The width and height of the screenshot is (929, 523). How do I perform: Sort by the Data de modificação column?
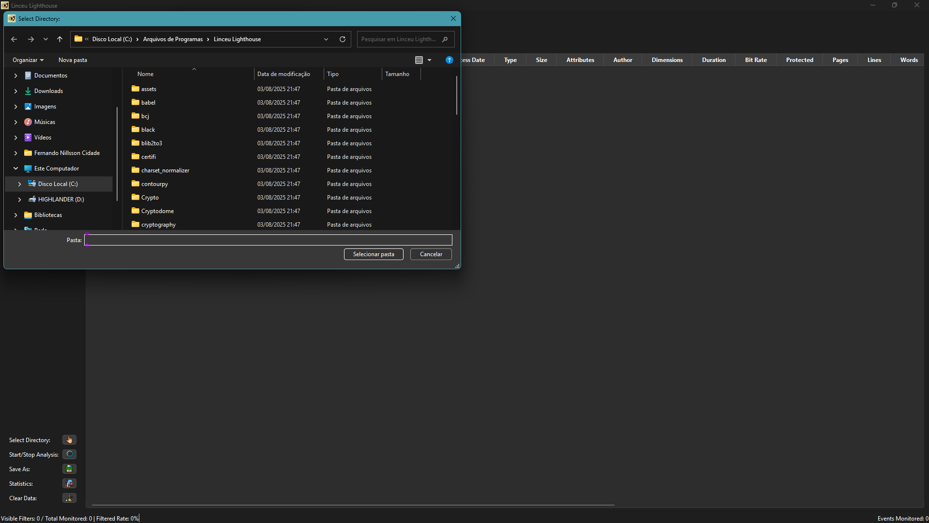284,74
